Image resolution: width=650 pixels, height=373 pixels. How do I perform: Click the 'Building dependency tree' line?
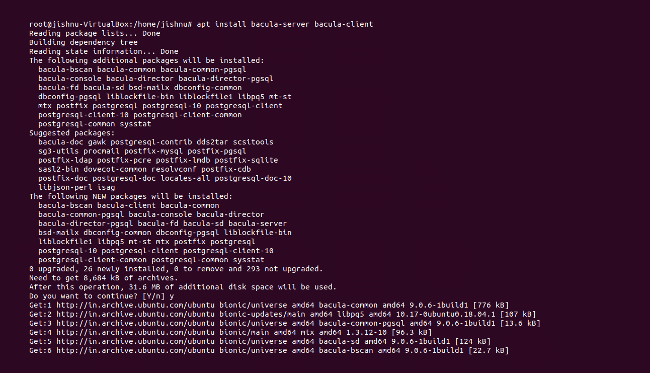(x=83, y=42)
